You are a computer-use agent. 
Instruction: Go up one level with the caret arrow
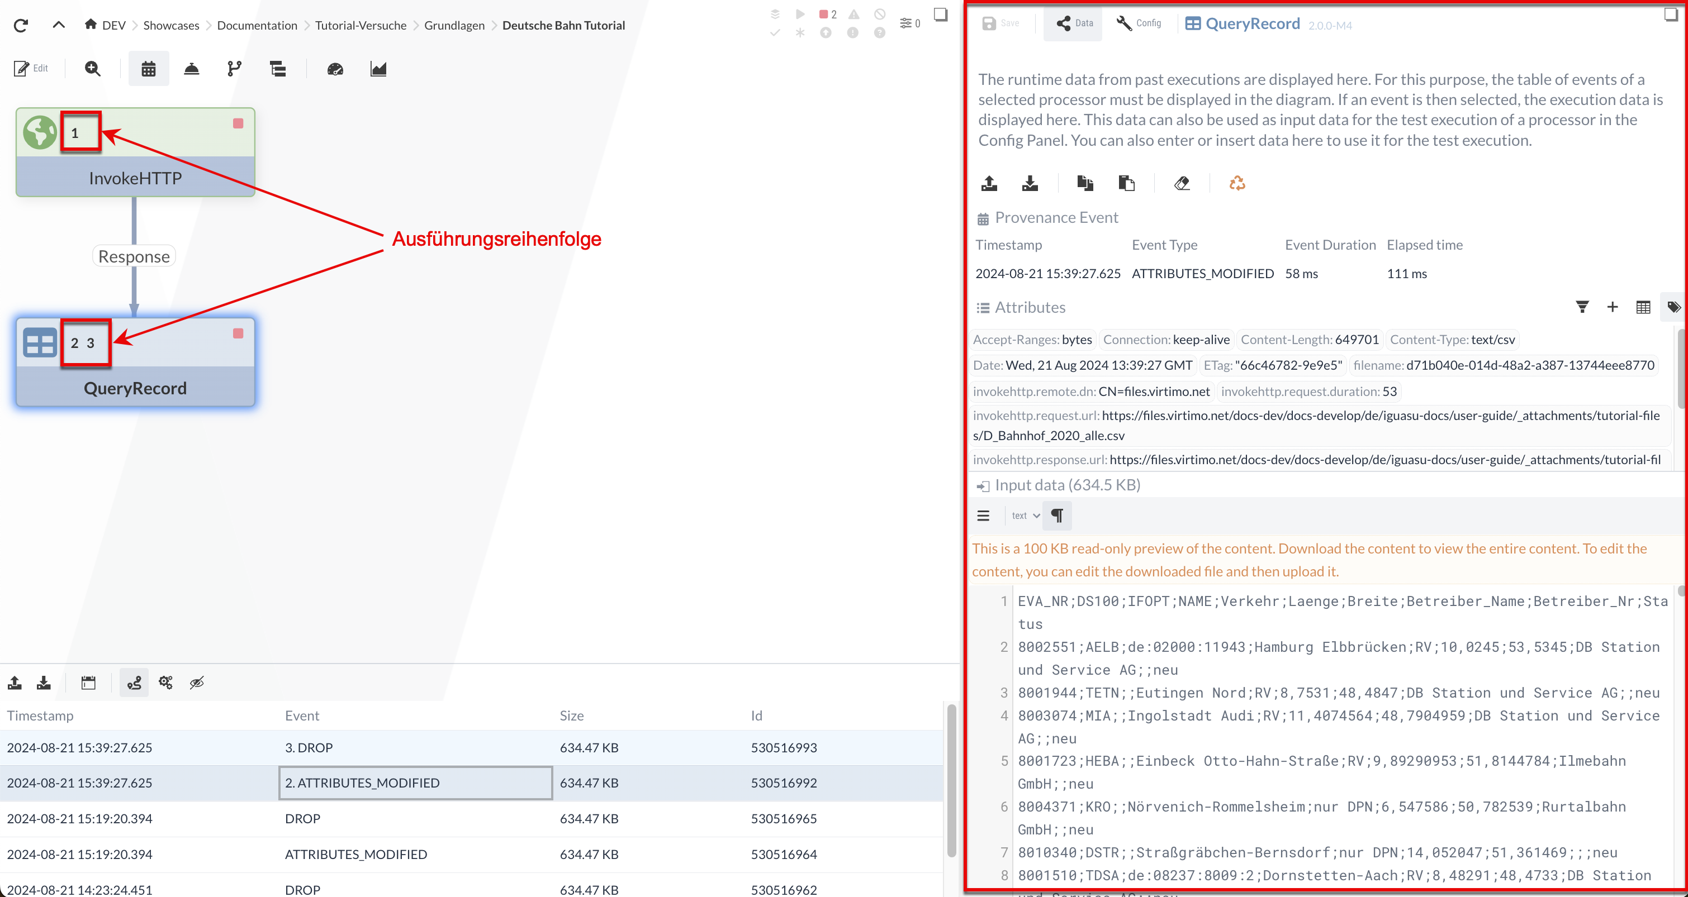(x=59, y=25)
